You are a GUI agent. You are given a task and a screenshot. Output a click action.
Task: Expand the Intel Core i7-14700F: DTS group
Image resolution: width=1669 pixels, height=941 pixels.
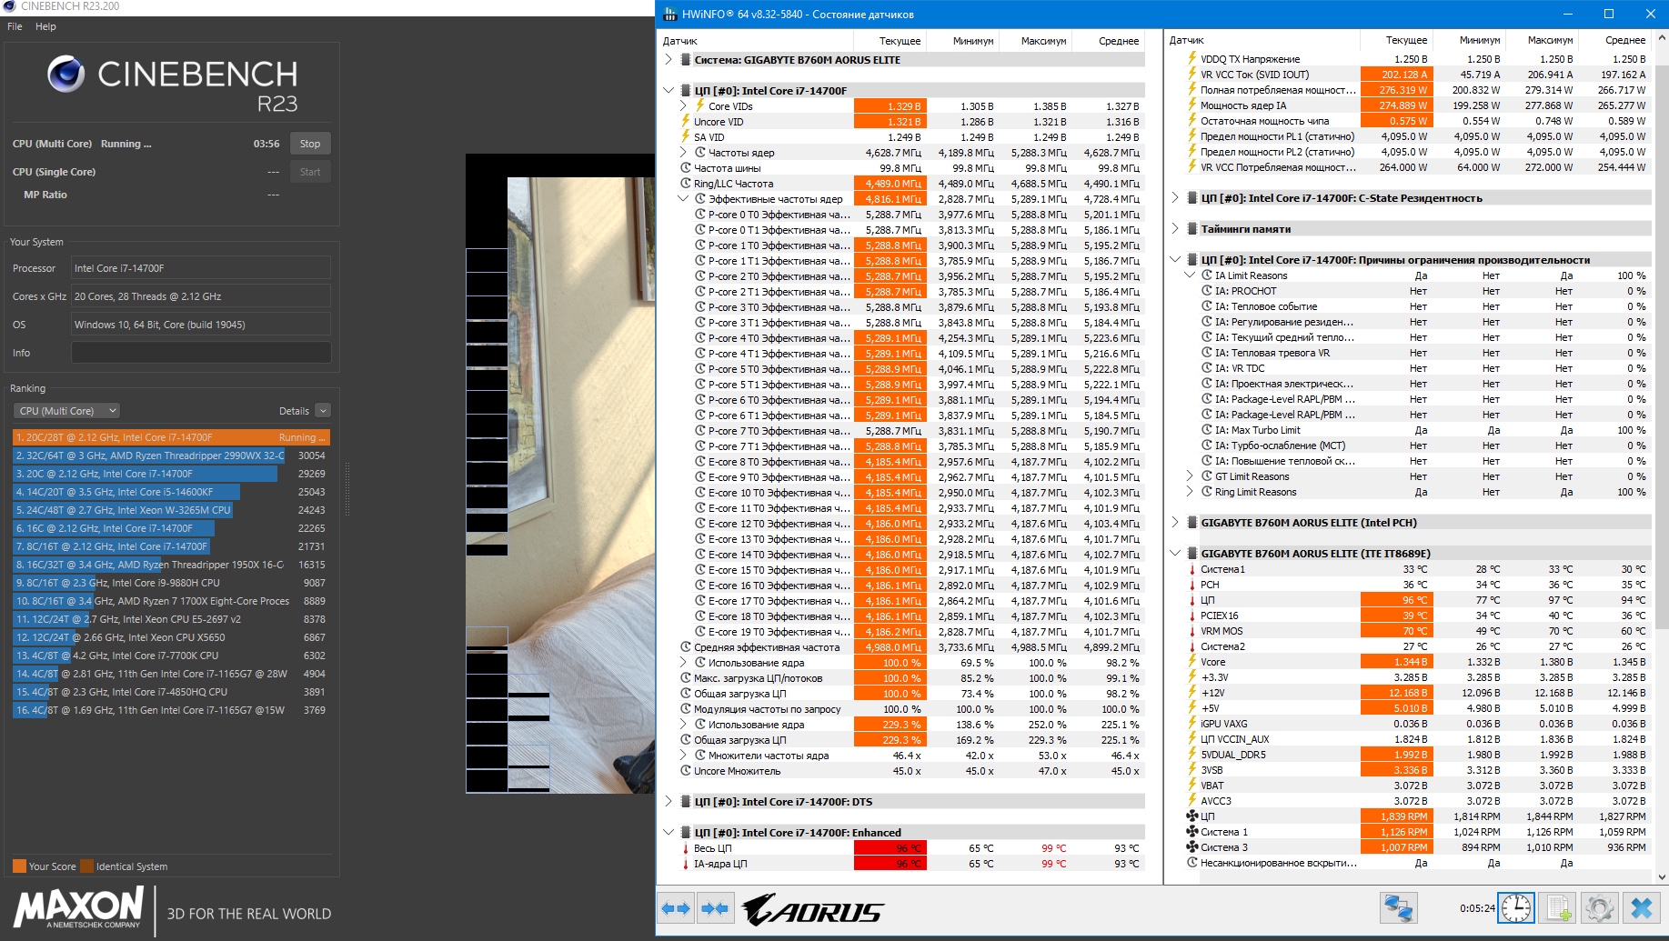coord(669,802)
